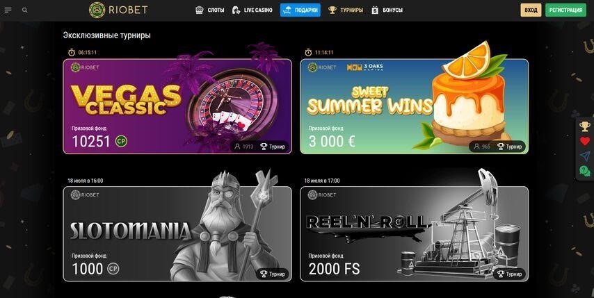This screenshot has width=594, height=298.
Task: Select the Подарки tab
Action: (x=300, y=10)
